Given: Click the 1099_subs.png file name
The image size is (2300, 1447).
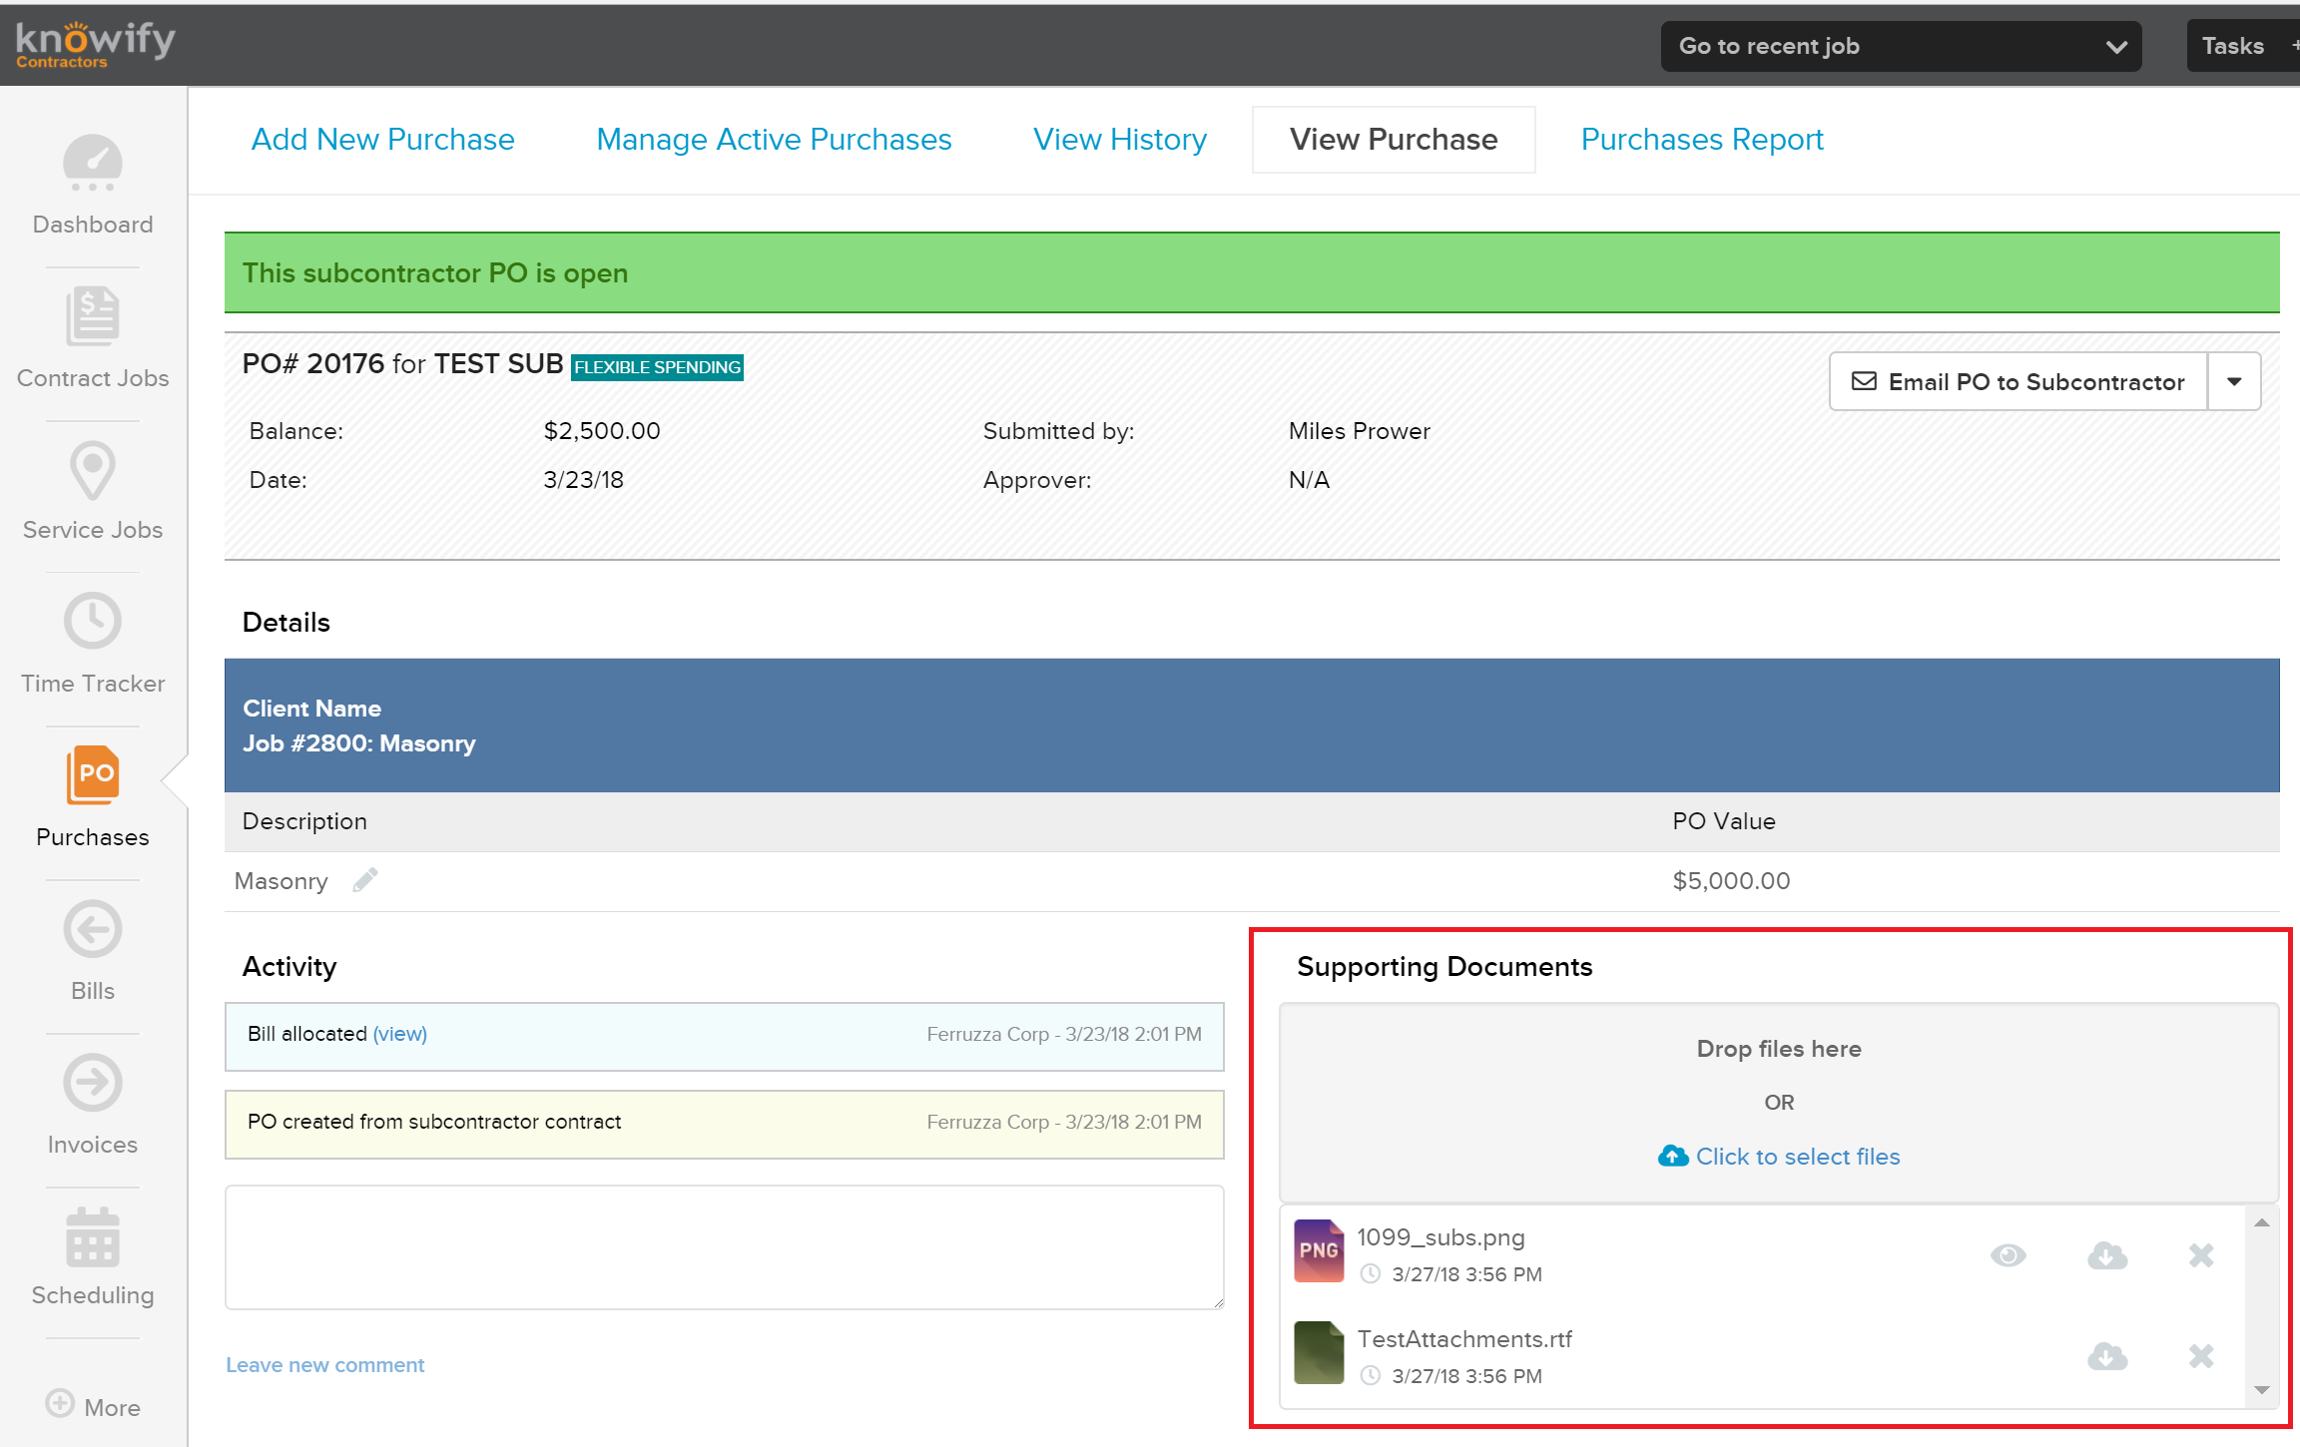Looking at the screenshot, I should 1440,1236.
